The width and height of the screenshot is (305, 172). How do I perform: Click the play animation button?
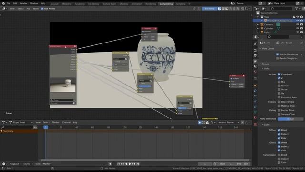click(130, 164)
